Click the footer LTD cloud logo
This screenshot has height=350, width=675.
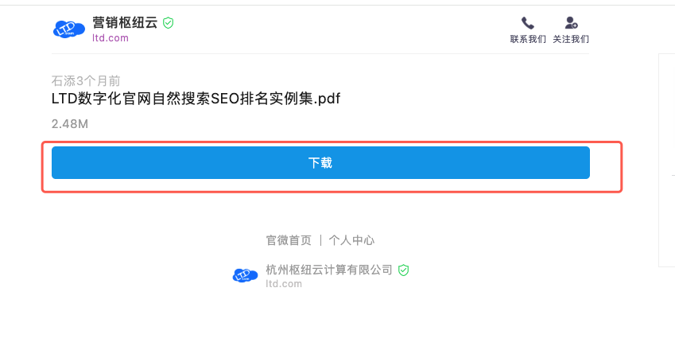[245, 275]
